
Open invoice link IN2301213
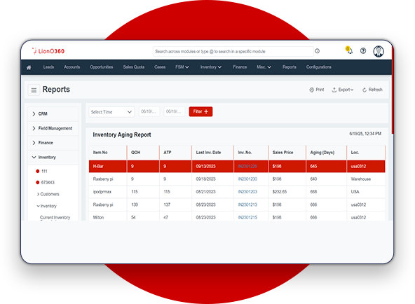pyautogui.click(x=247, y=205)
